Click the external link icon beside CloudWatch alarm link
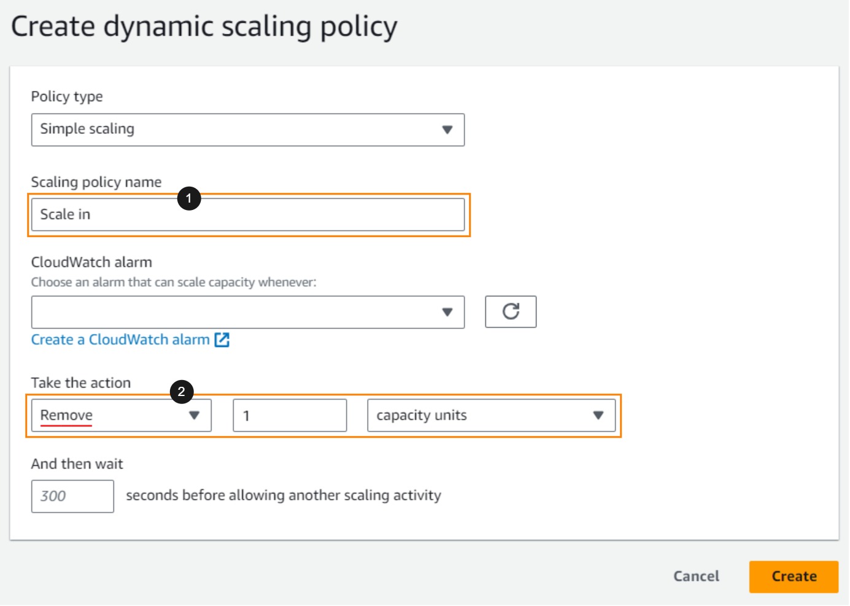 pyautogui.click(x=222, y=340)
